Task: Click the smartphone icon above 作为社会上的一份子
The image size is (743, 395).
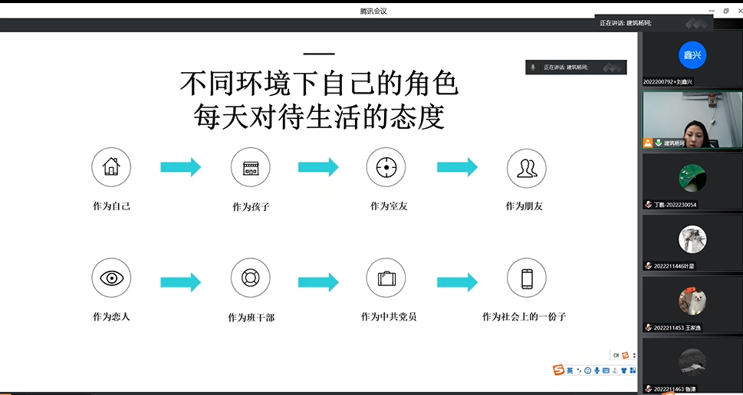Action: pos(527,278)
